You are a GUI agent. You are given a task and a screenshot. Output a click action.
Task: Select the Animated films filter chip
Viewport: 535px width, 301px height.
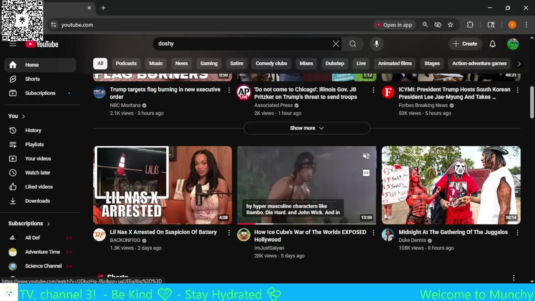pos(395,64)
